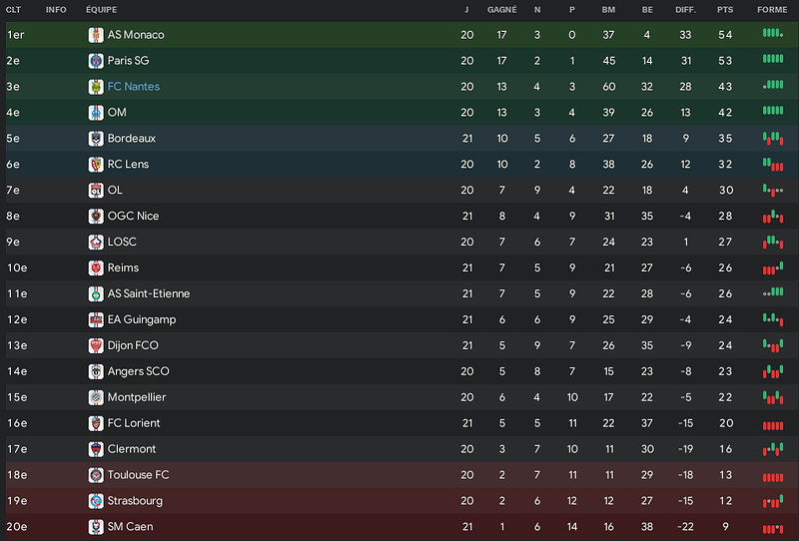
Task: Click the FORME column header
Action: click(x=772, y=10)
